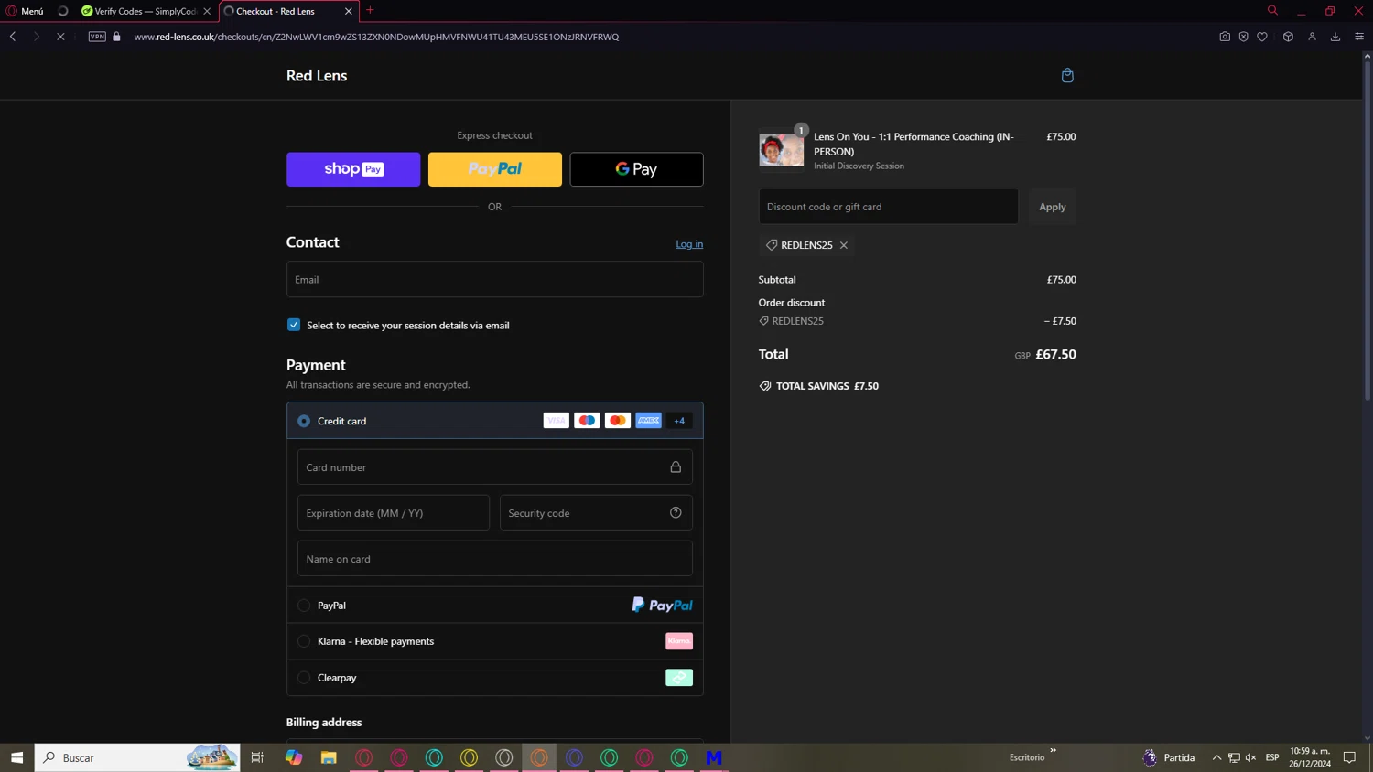The image size is (1373, 772).
Task: Stop loading the page in browser toolbar
Action: 60,37
